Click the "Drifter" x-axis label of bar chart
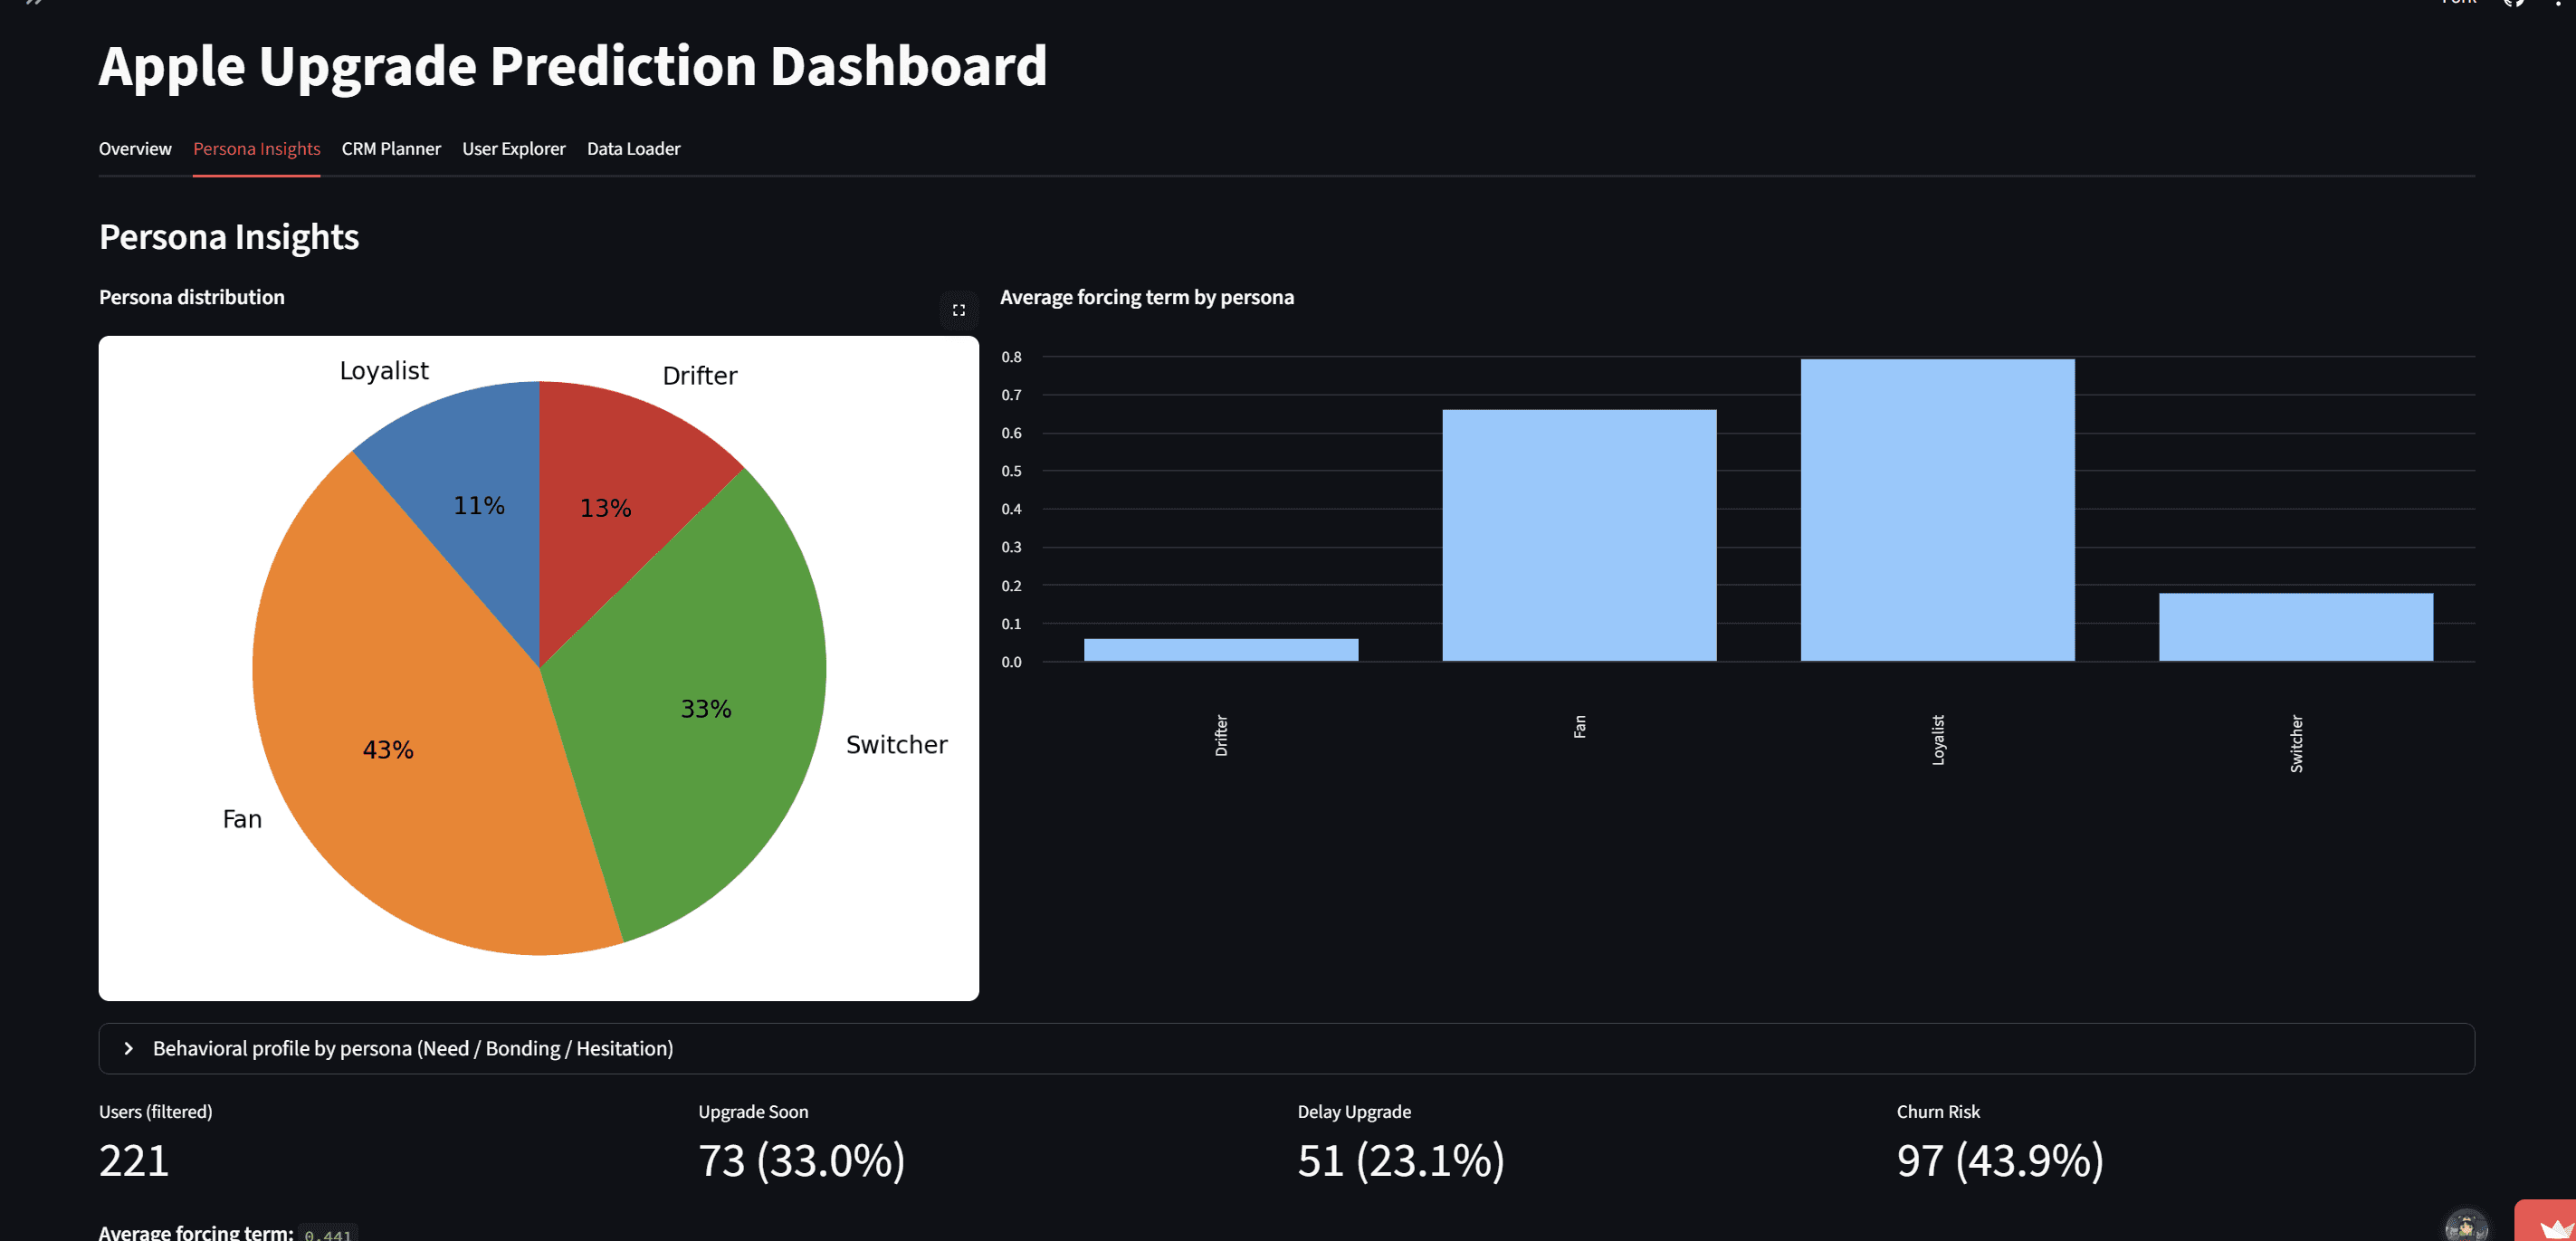This screenshot has width=2576, height=1241. (x=1221, y=735)
